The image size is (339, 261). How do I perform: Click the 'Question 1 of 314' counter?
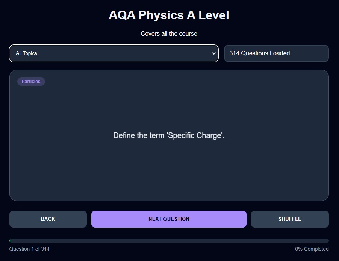pos(29,249)
